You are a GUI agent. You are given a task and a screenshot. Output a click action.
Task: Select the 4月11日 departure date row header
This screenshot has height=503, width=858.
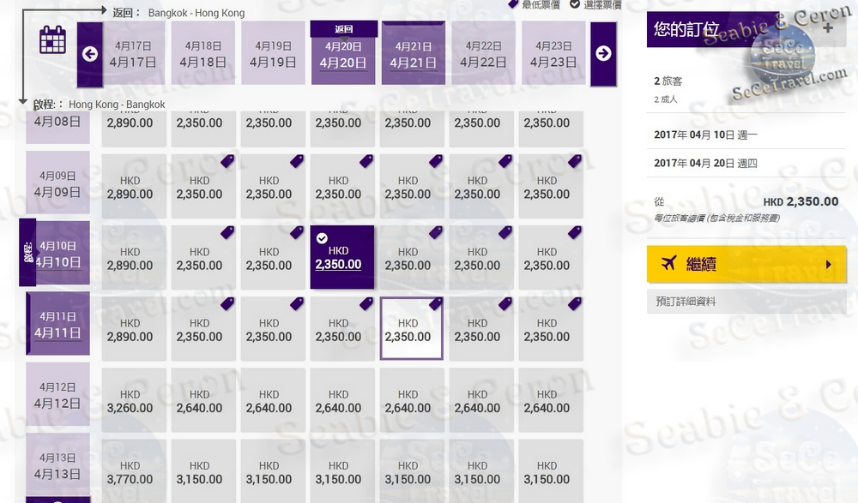pos(57,324)
